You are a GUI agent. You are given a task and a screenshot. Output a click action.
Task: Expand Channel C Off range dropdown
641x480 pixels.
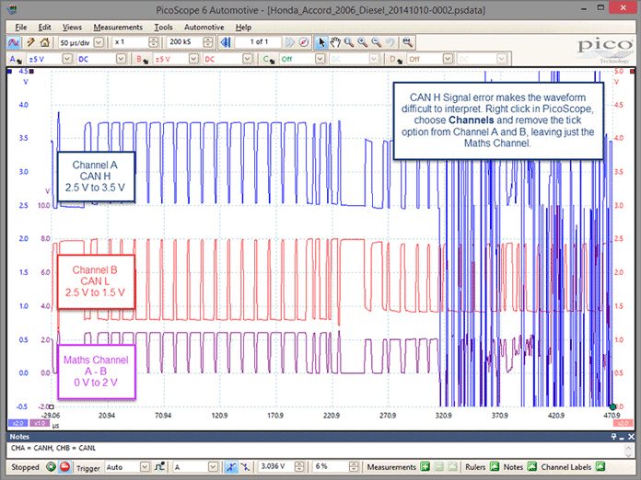(320, 59)
